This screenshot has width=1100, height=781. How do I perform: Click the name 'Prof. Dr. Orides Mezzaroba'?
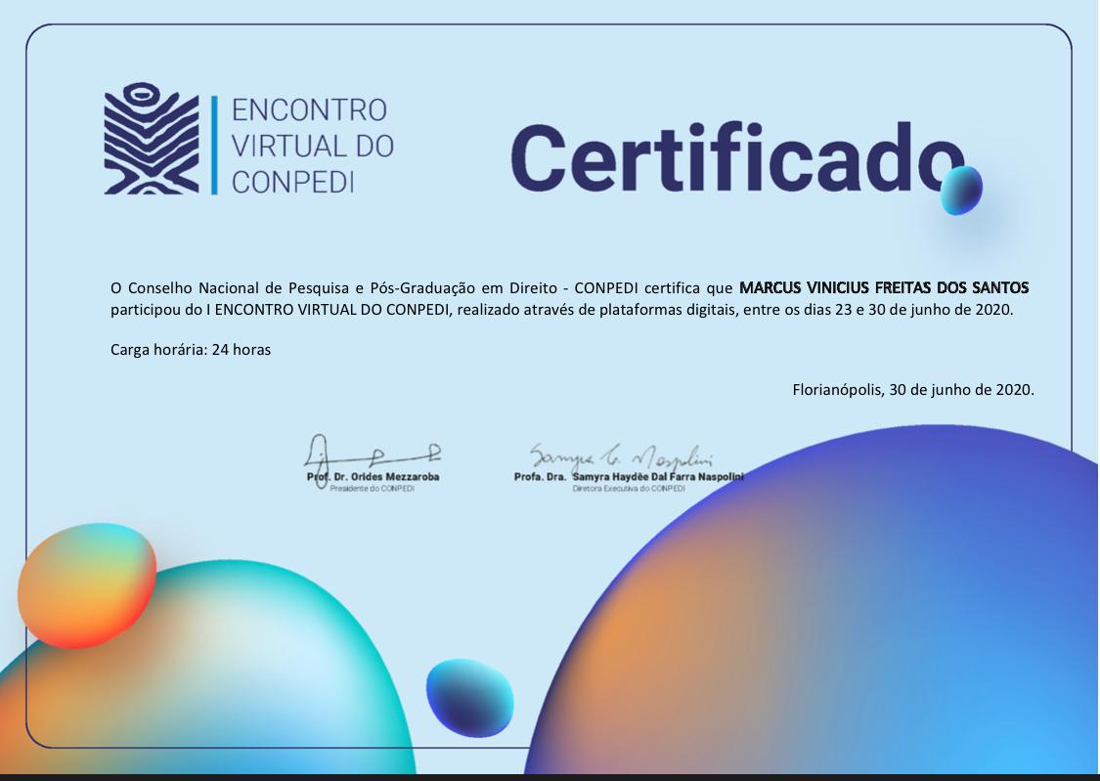click(373, 477)
